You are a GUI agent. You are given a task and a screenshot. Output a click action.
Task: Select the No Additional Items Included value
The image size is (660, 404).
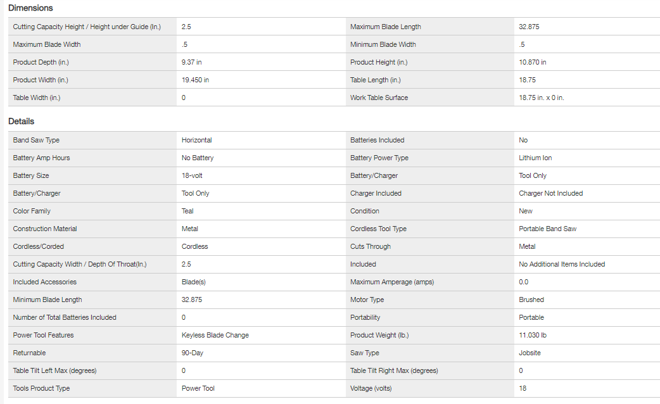[562, 264]
